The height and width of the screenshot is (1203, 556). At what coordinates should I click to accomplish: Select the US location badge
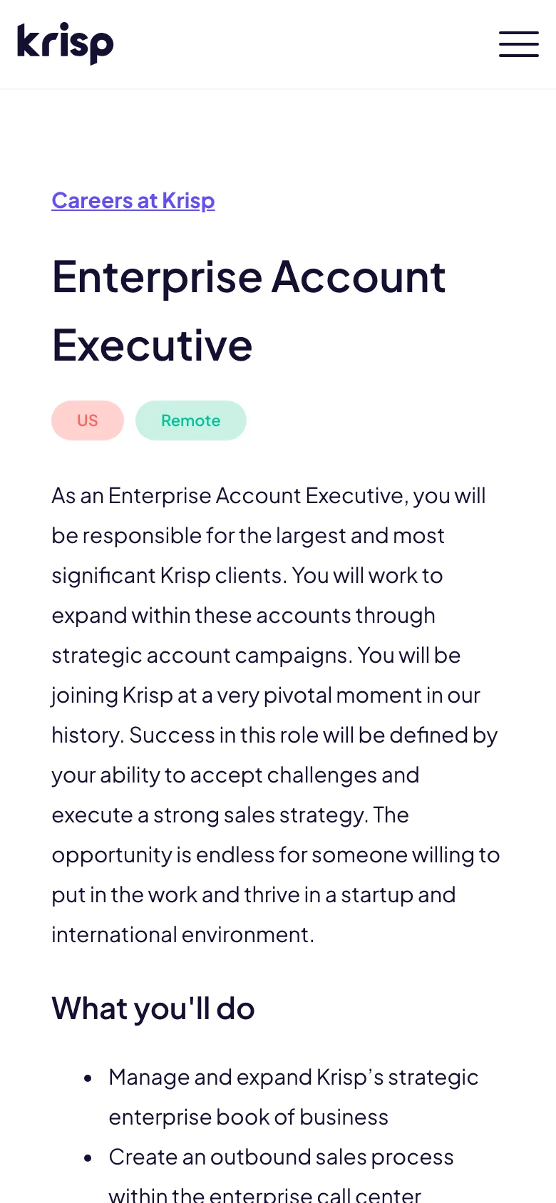pos(87,420)
